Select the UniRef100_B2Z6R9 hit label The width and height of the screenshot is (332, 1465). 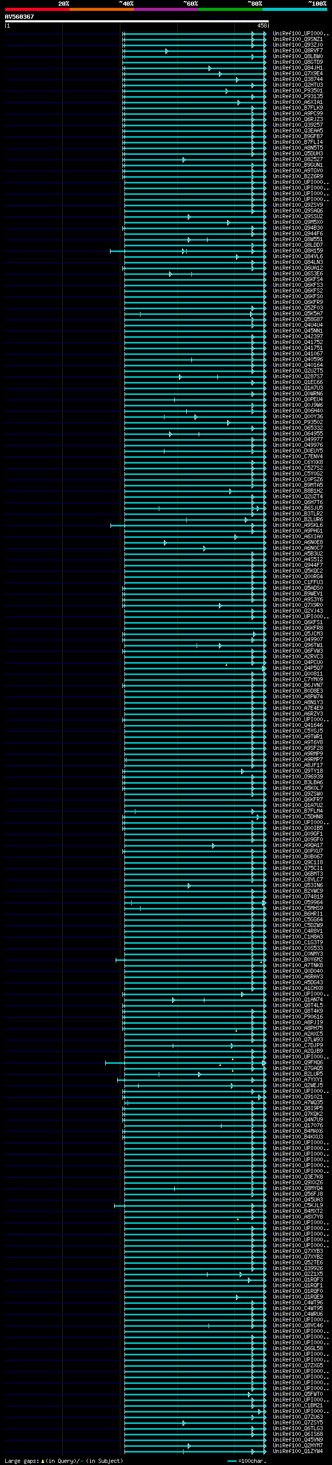tap(298, 176)
